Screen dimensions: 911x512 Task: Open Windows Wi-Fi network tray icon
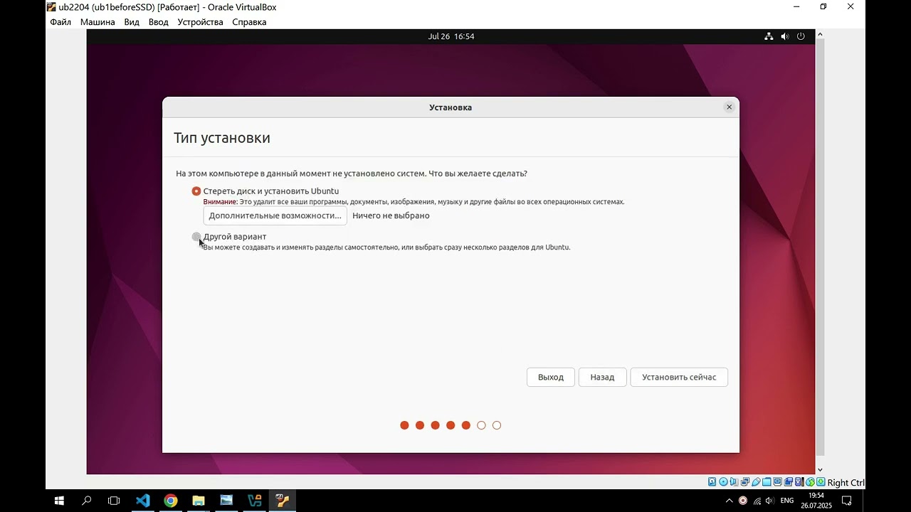757,501
